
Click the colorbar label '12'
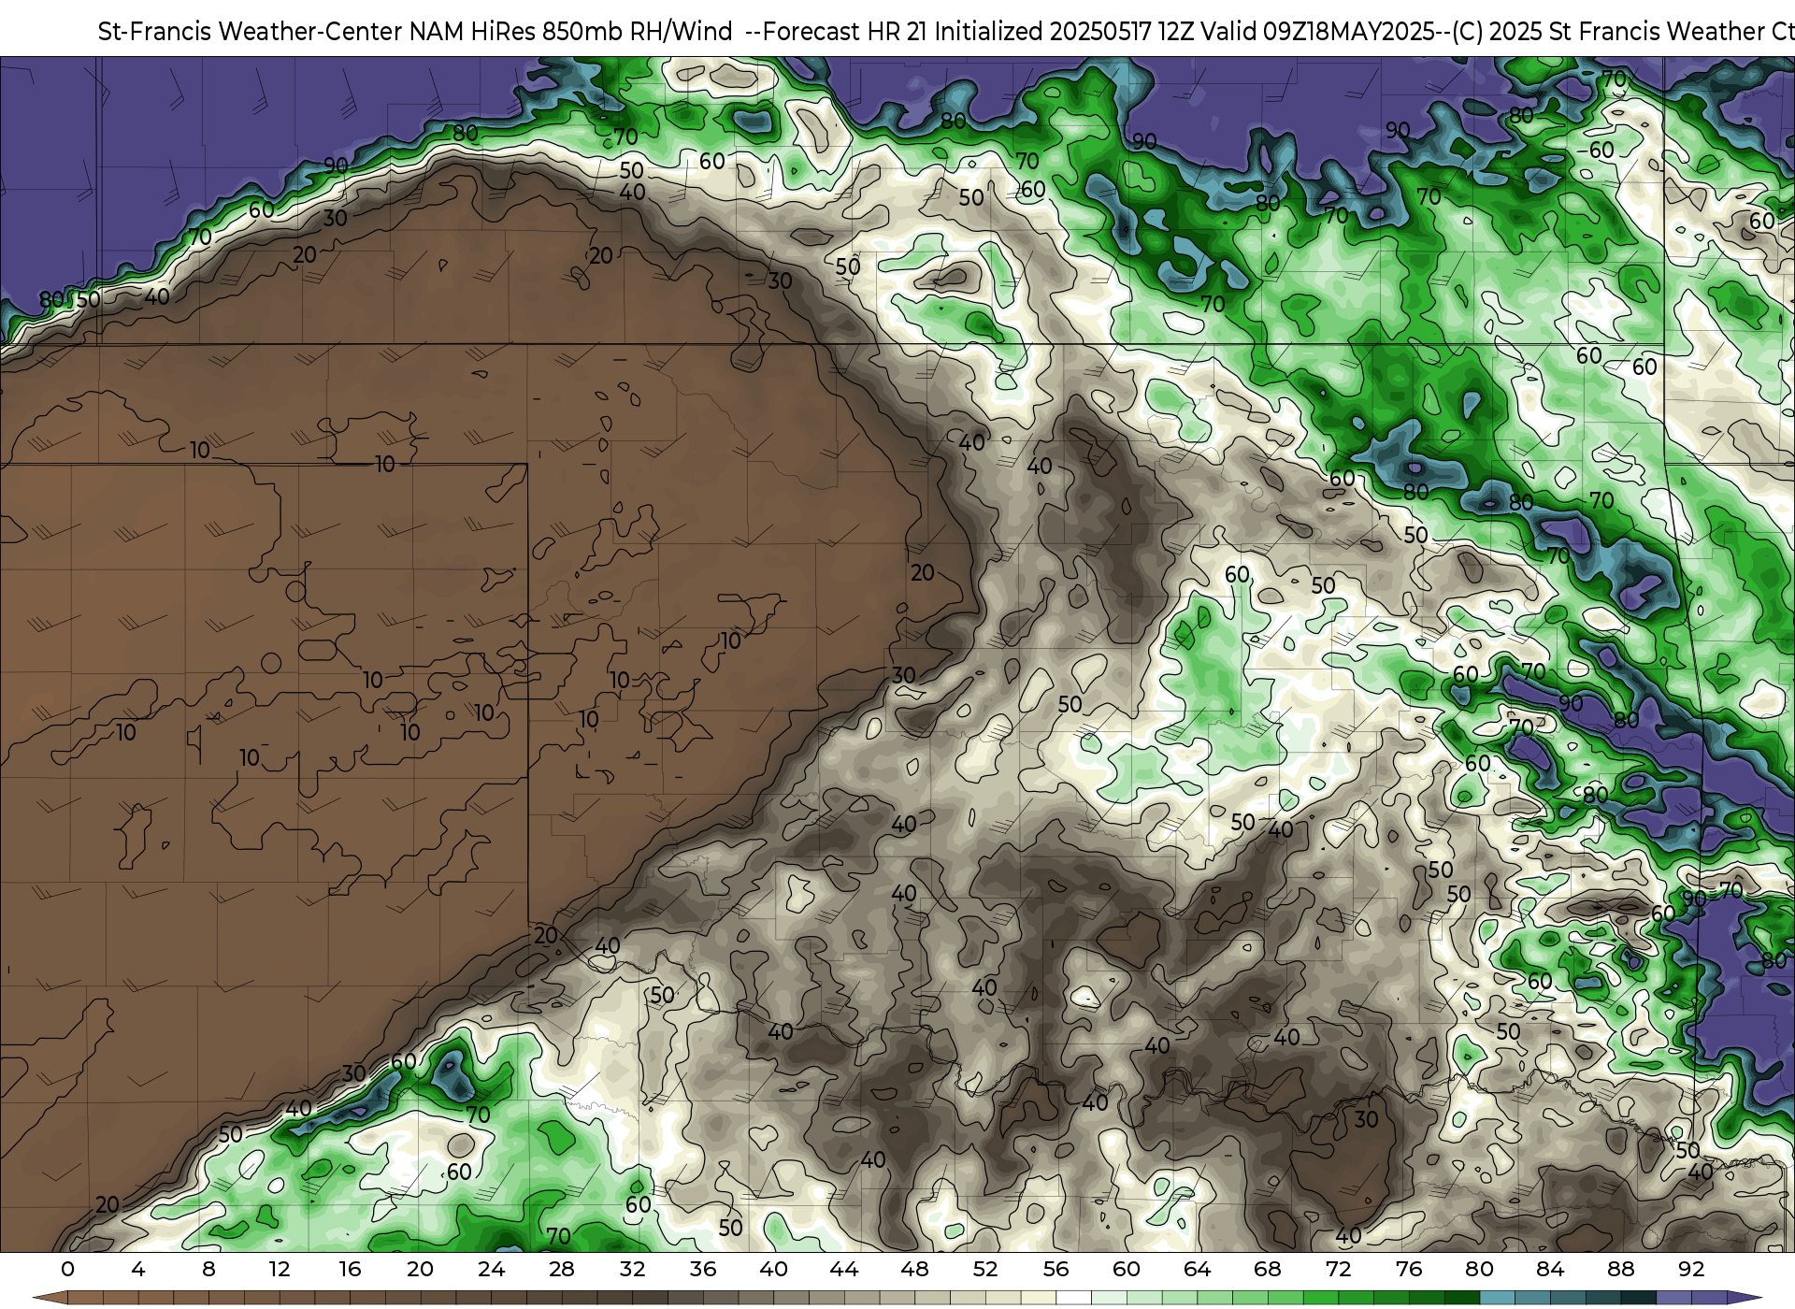[280, 1269]
